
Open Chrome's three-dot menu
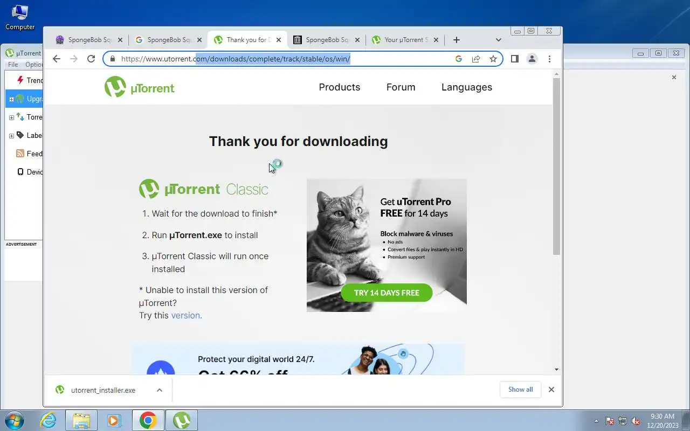(x=549, y=59)
